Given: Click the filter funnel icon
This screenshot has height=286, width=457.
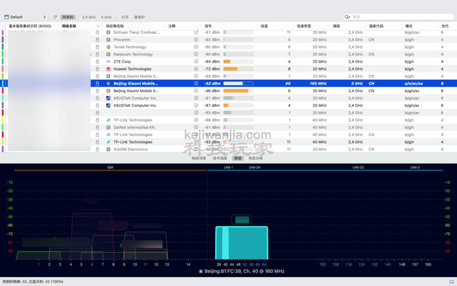Looking at the screenshot, I should click(55, 17).
